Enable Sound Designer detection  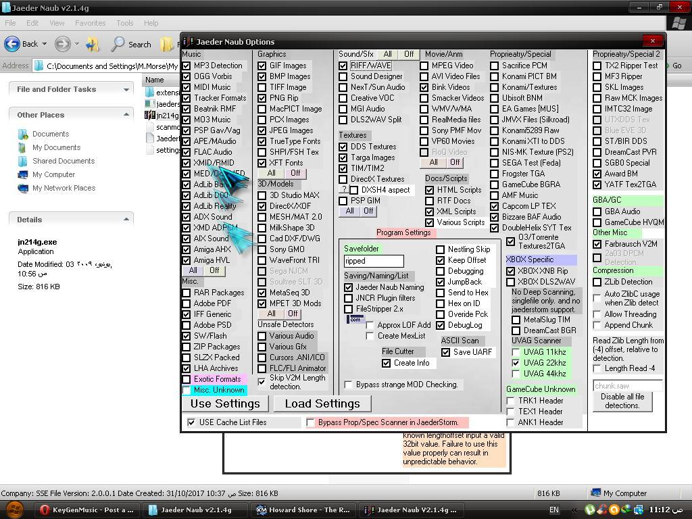pos(343,76)
